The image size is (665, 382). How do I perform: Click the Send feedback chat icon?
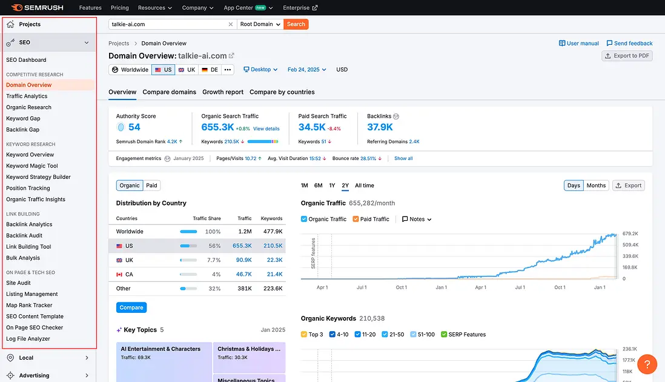[609, 44]
